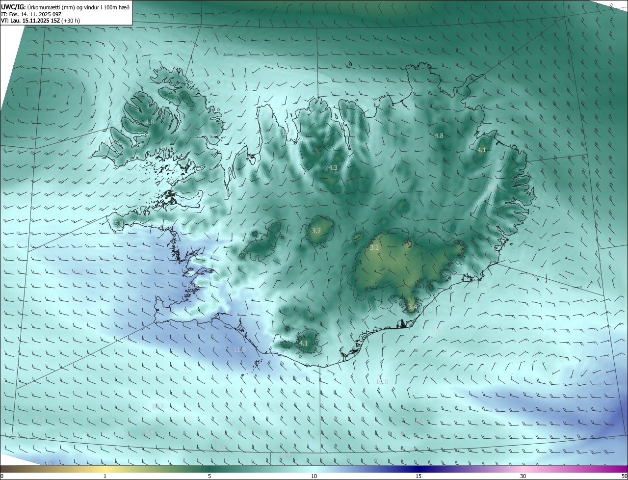Click the 3.4 value label near the coast
This screenshot has width=628, height=480.
pos(413,307)
